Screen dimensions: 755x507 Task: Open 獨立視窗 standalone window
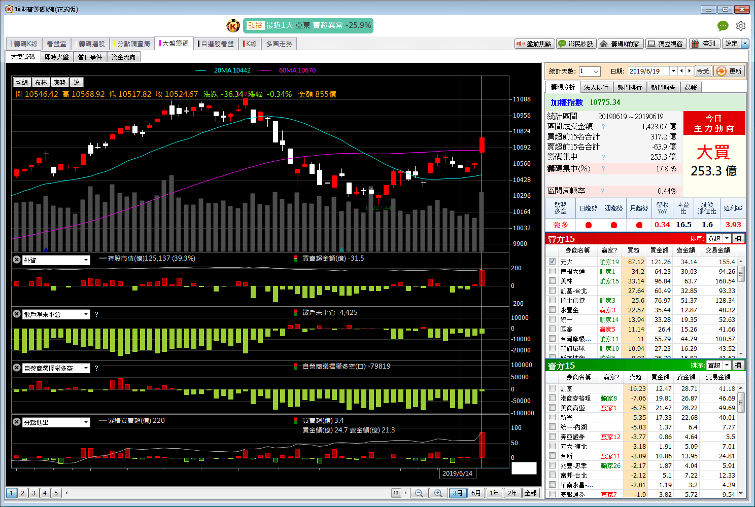[x=666, y=44]
